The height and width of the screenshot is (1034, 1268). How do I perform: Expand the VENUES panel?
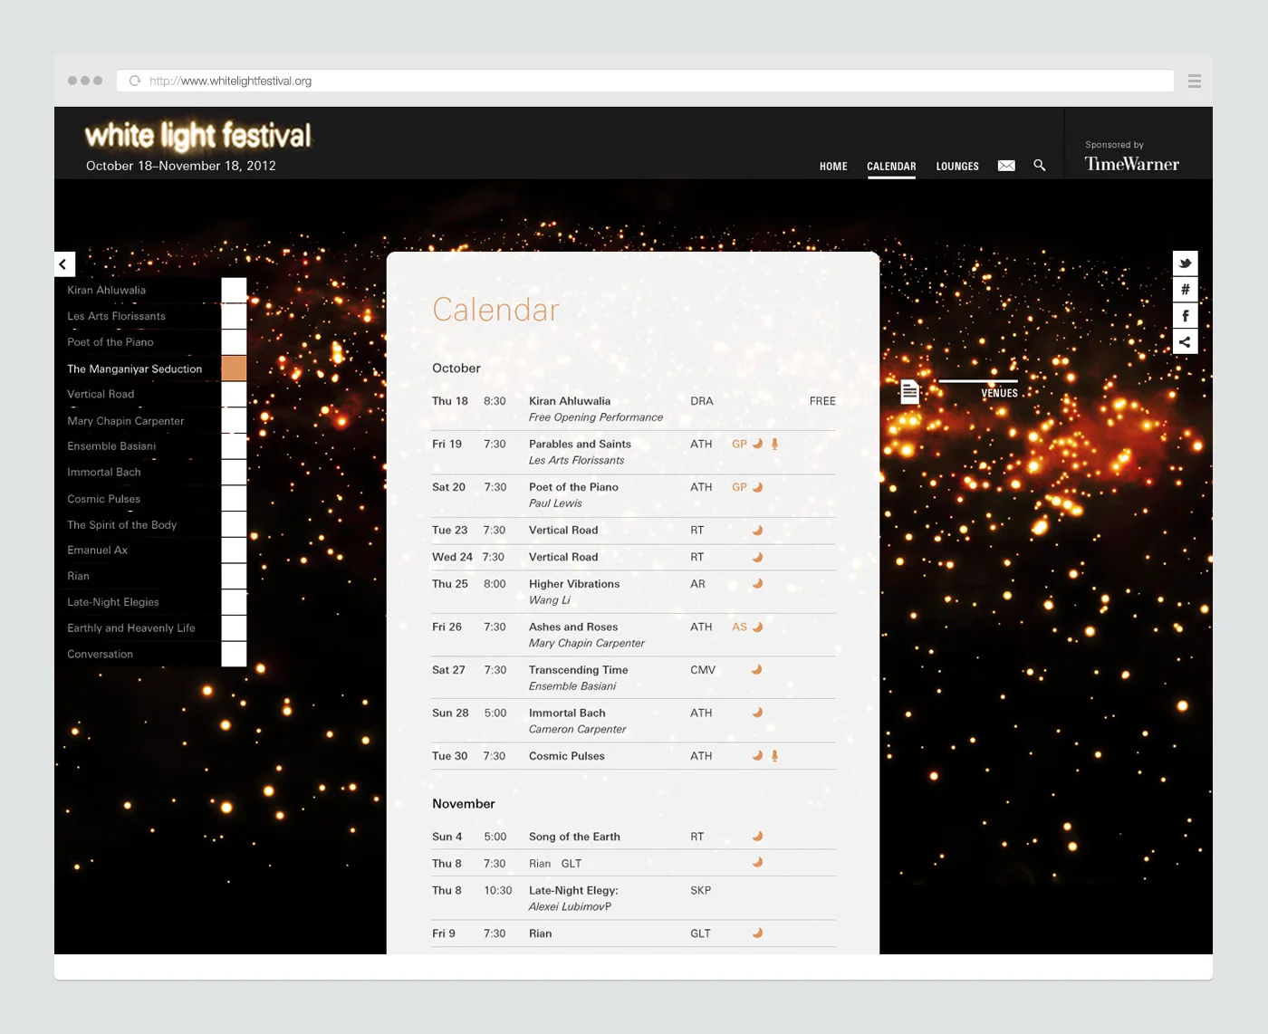pyautogui.click(x=999, y=393)
